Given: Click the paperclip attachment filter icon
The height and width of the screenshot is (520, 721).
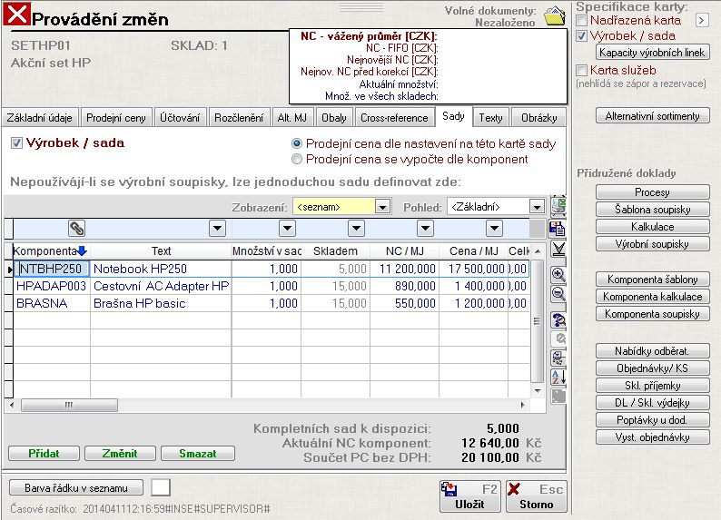Looking at the screenshot, I should point(76,228).
